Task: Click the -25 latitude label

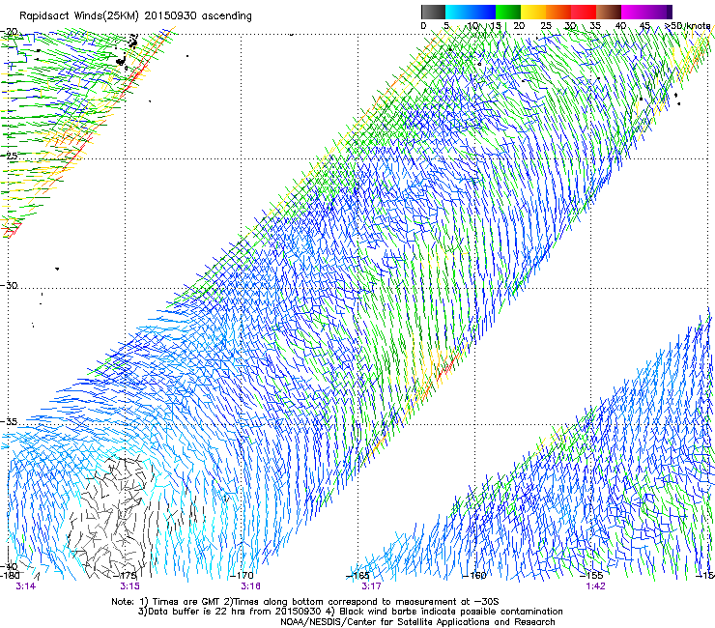Action: click(10, 156)
